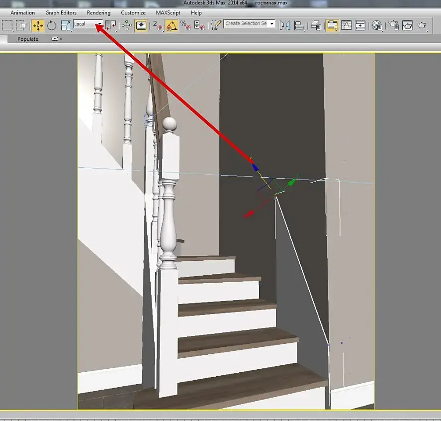Open the Material Editor
This screenshot has width=441, height=421.
tap(377, 25)
